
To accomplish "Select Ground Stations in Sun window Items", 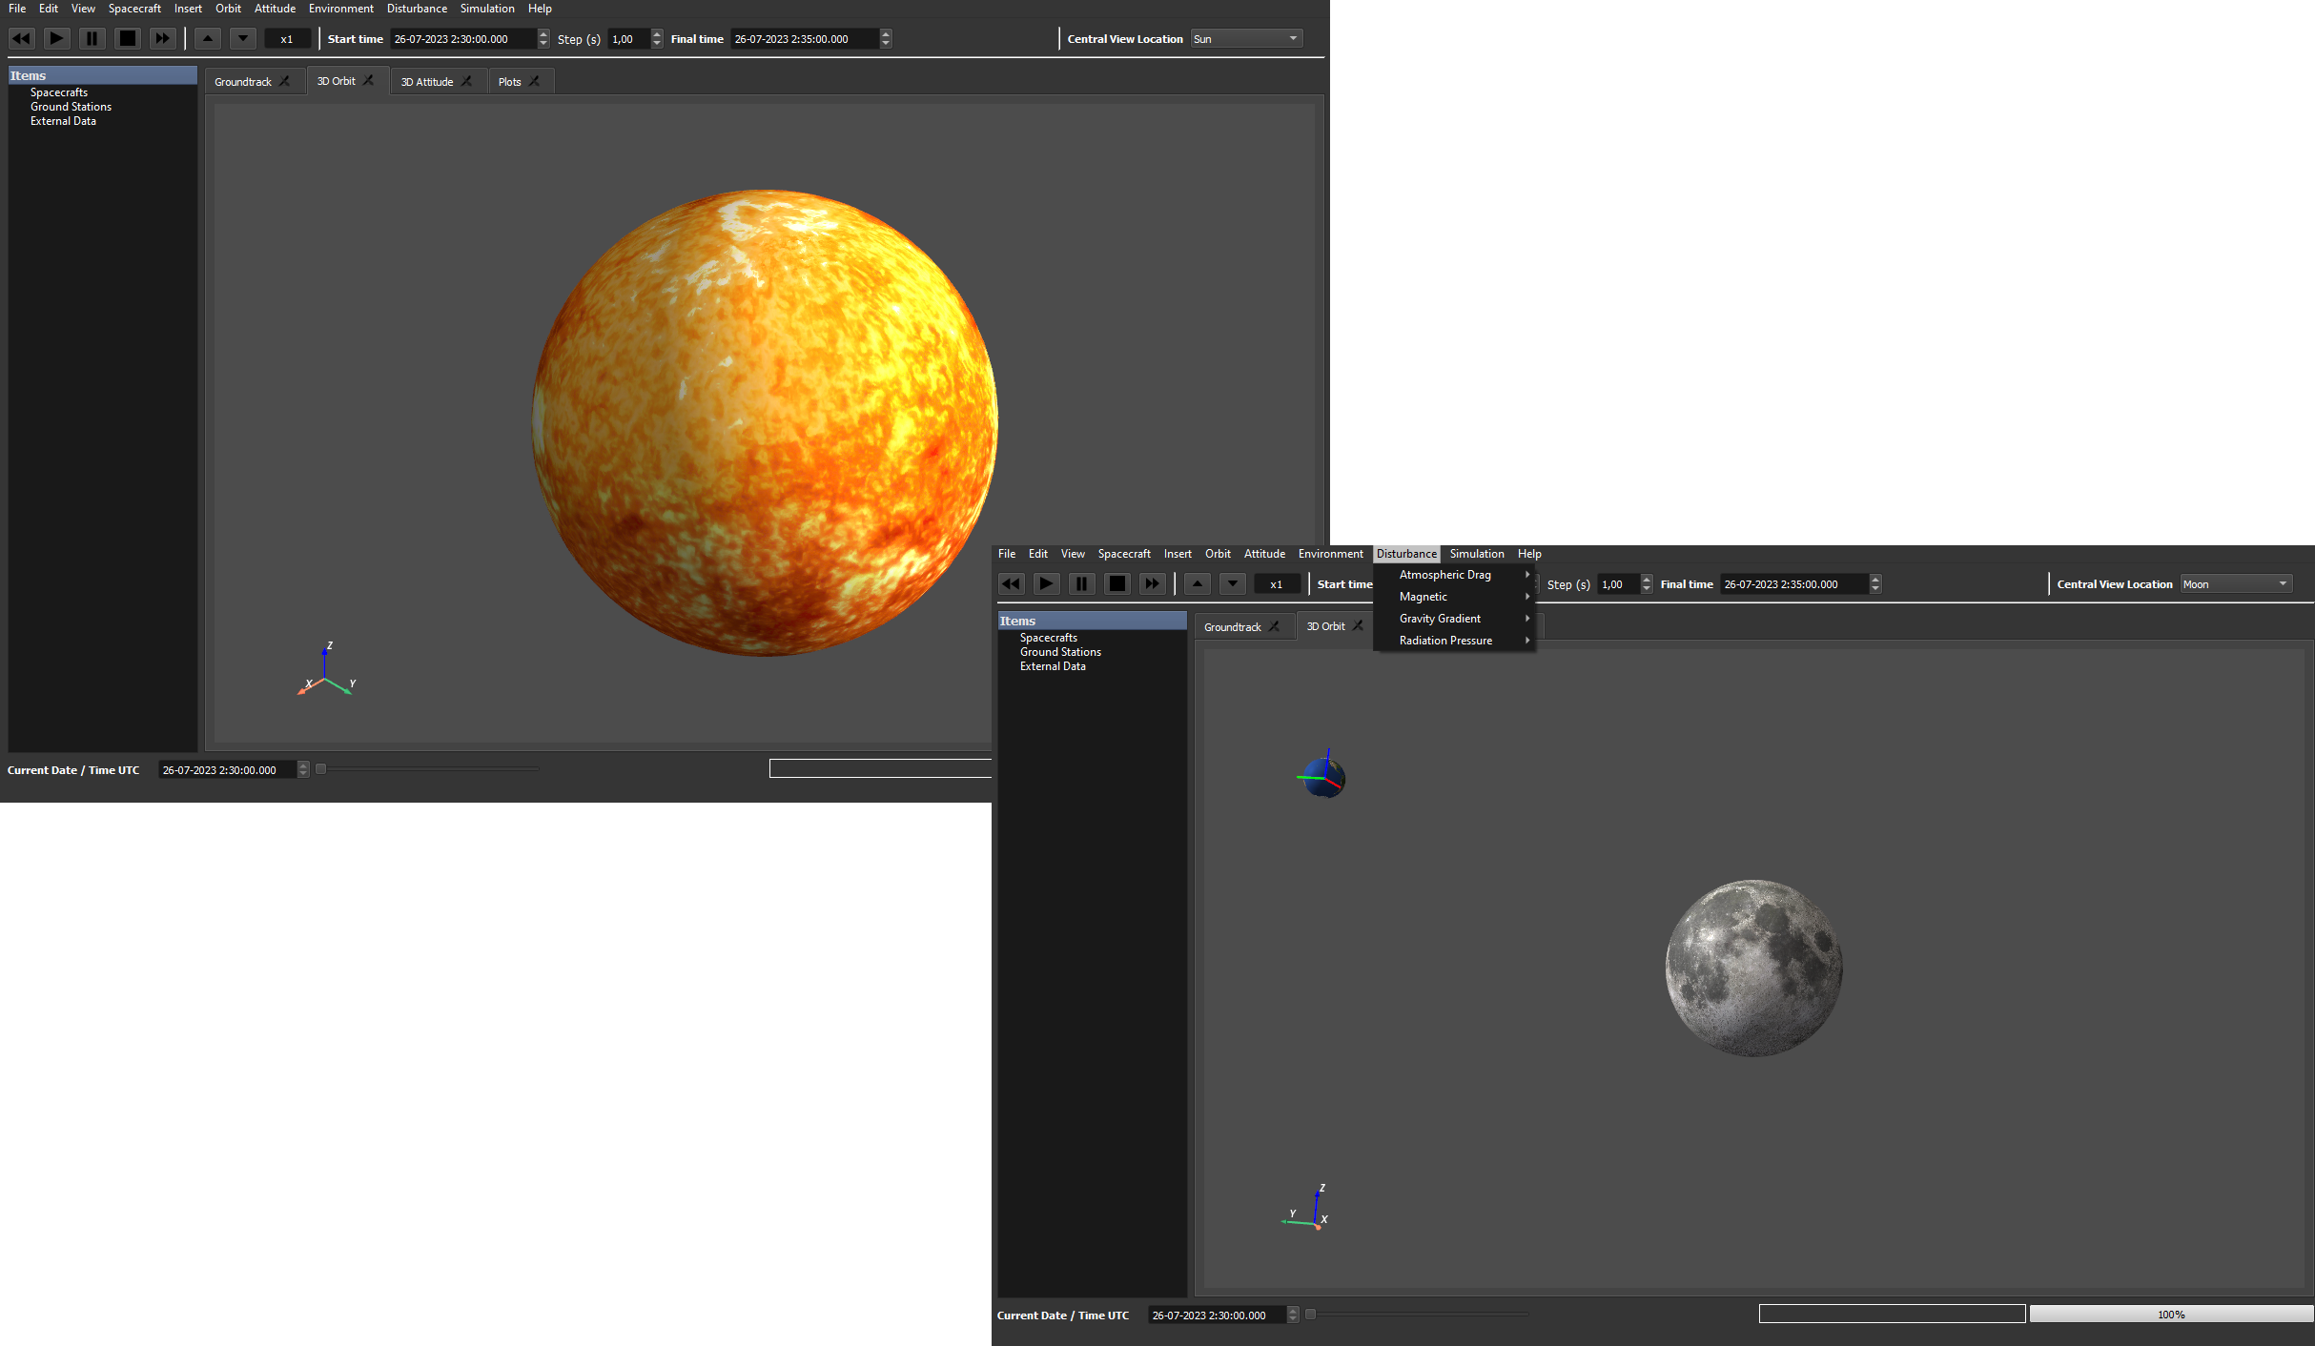I will tap(71, 107).
